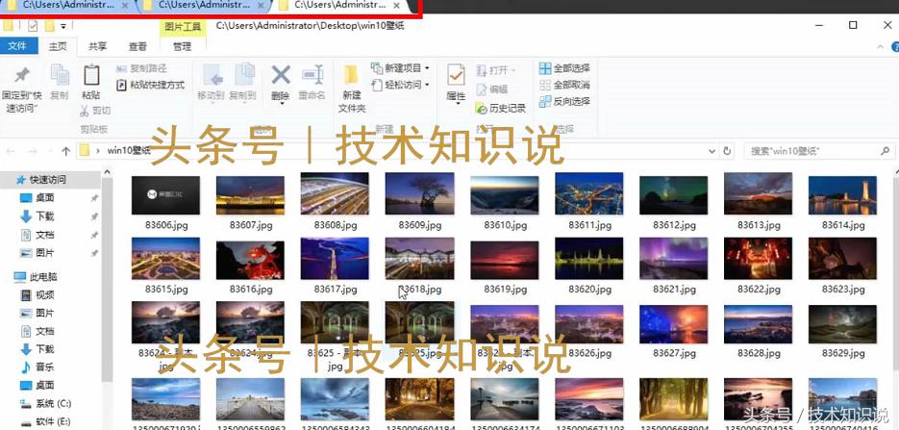Screen dimensions: 899x430
Task: Switch to the Share (共享) ribbon tab
Action: [97, 46]
